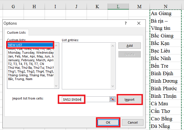Click the cell containing Bến Tre
Screen dimensions: 184x130
pos(166,66)
